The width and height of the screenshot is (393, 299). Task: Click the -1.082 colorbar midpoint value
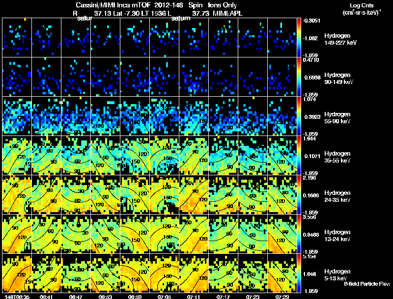[310, 38]
